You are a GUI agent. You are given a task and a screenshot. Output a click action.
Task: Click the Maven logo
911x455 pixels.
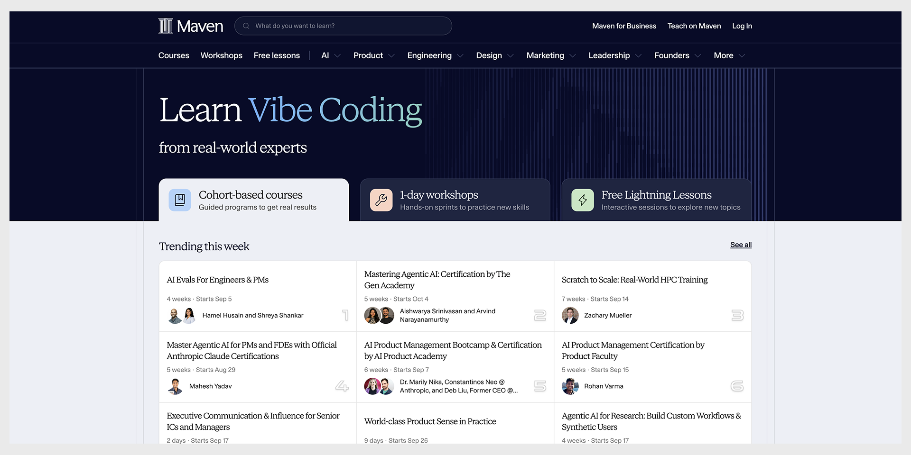[x=191, y=26]
